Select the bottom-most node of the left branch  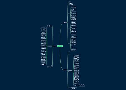[x=50, y=67]
